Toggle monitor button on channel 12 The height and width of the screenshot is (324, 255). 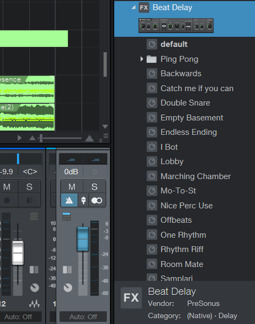pyautogui.click(x=29, y=200)
